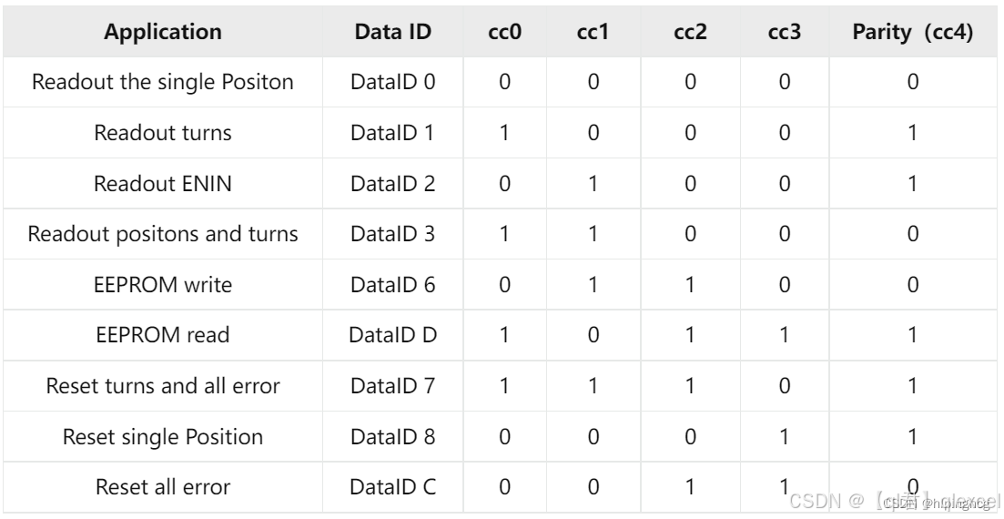
Task: Click the 'EEPROM write' cell
Action: coord(163,285)
